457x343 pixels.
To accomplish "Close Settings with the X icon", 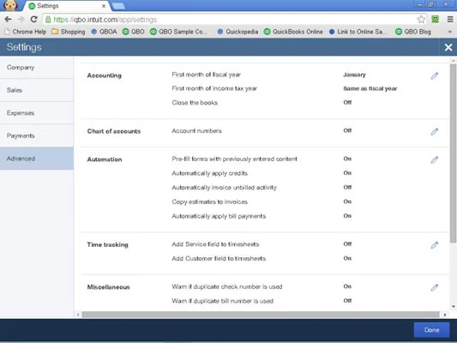I will coord(448,47).
